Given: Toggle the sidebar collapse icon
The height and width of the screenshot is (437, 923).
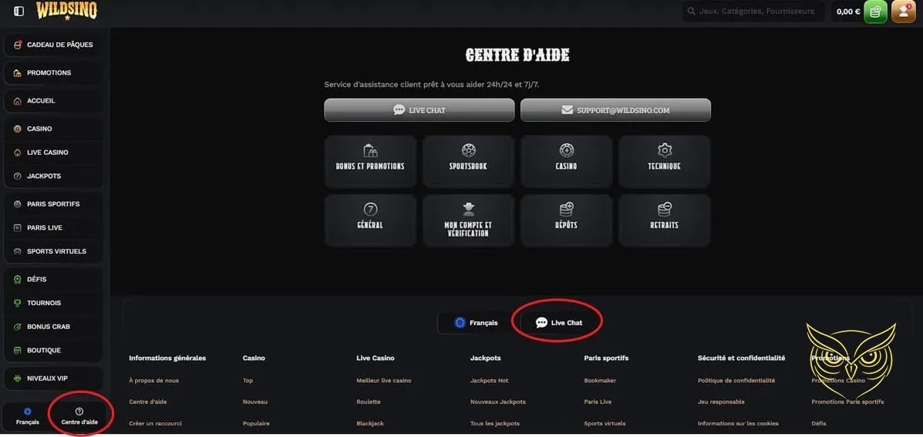Looking at the screenshot, I should pos(19,12).
